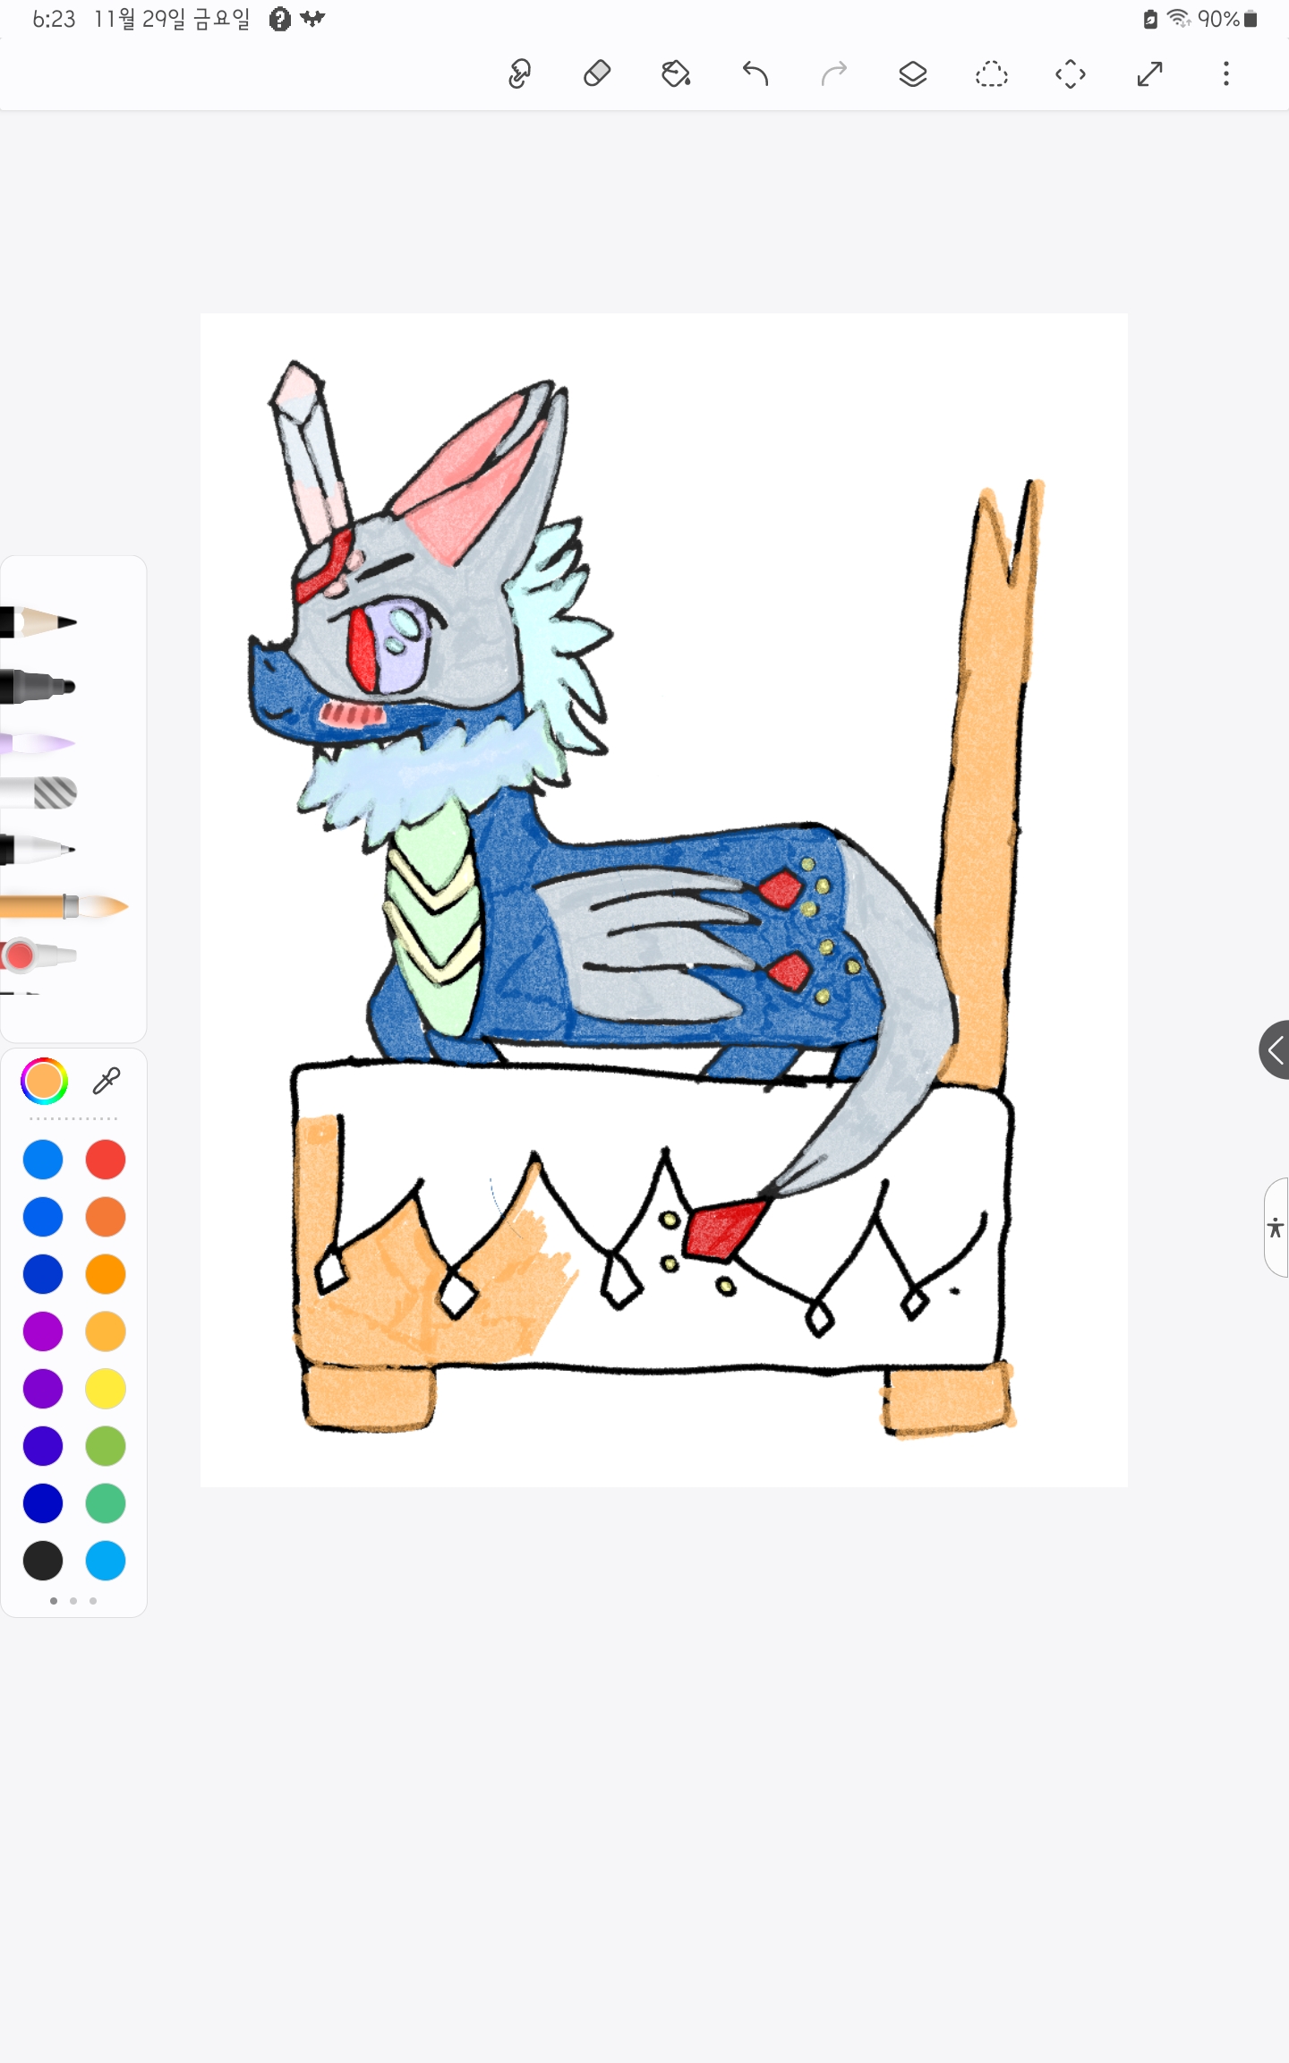Select the pencil brush
The width and height of the screenshot is (1289, 2063).
[x=40, y=621]
